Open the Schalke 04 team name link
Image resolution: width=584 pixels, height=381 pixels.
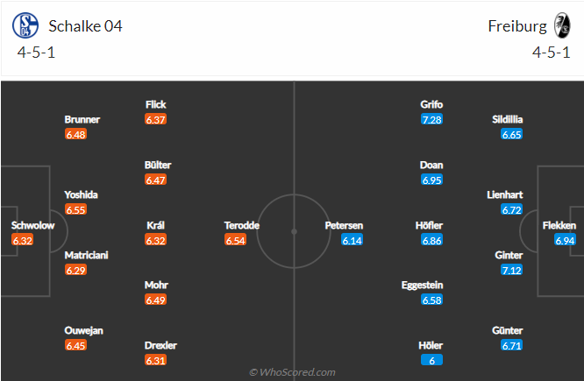point(85,26)
